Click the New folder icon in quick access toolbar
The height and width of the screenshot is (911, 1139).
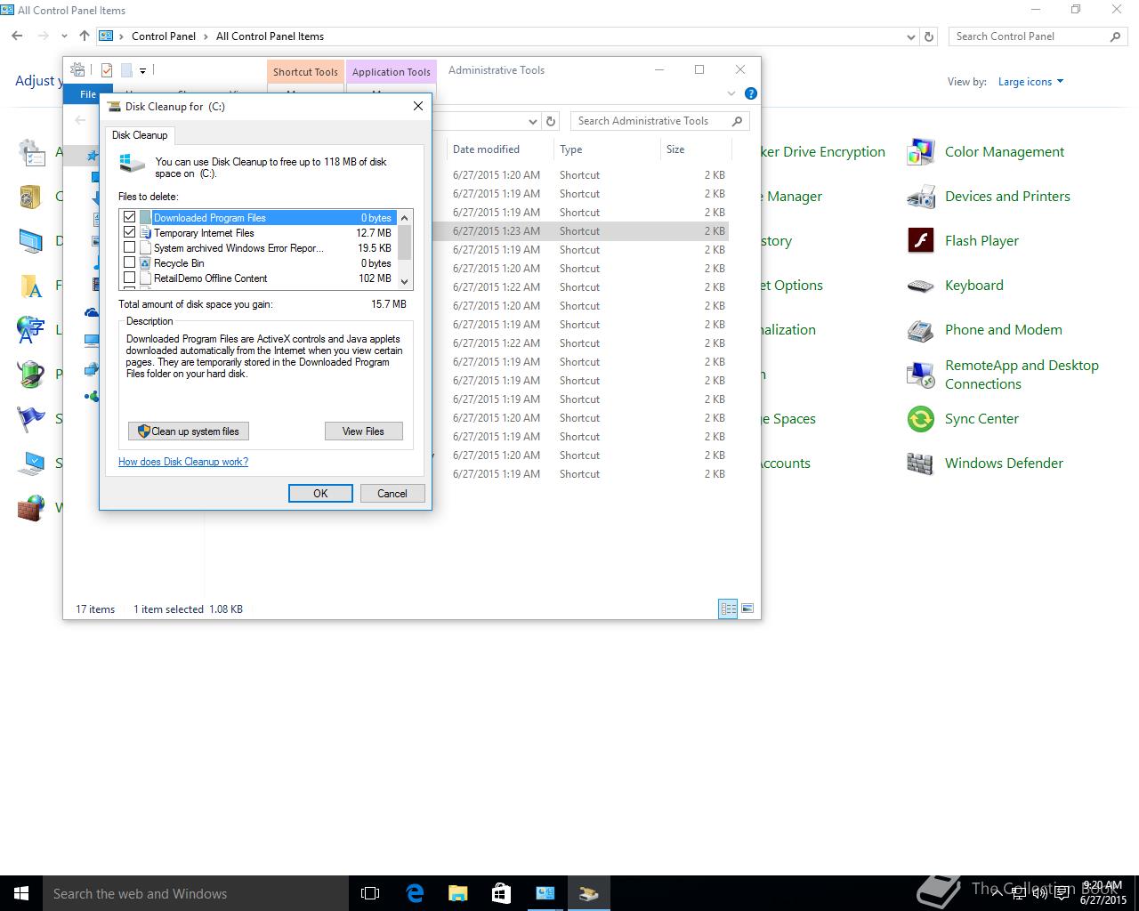click(126, 70)
